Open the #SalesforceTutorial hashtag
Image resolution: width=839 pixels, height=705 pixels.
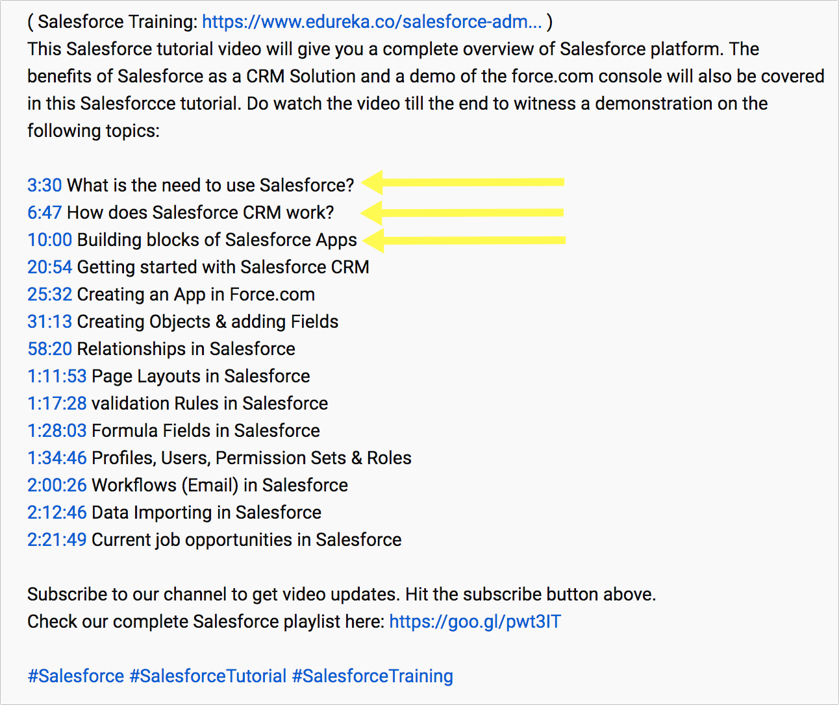[x=208, y=676]
